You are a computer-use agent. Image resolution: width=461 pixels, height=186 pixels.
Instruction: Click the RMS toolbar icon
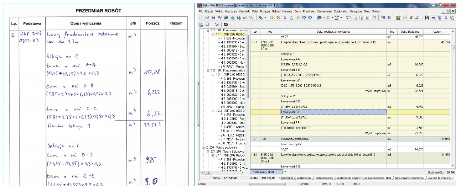click(x=337, y=17)
